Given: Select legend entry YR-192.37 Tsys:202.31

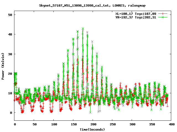Looking at the screenshot, I should 136,17.
